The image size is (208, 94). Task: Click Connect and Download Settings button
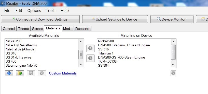point(40,19)
